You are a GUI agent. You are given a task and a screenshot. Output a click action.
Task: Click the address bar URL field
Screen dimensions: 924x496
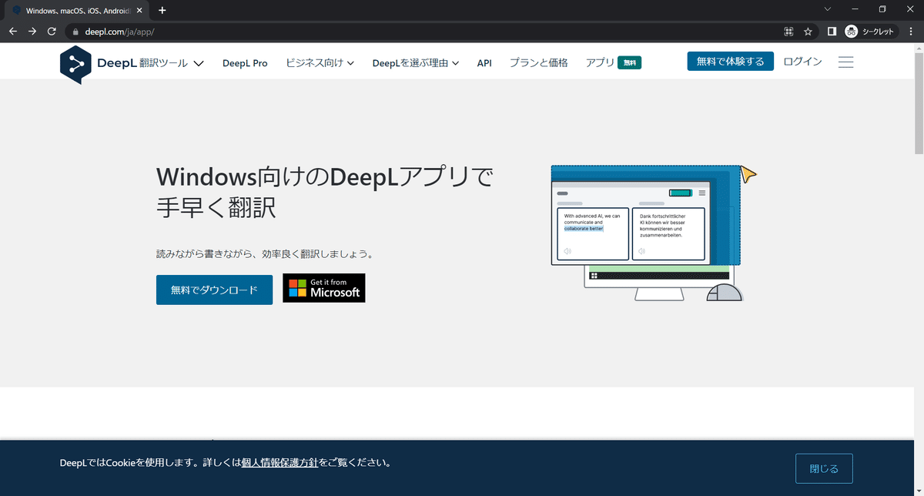click(x=423, y=32)
